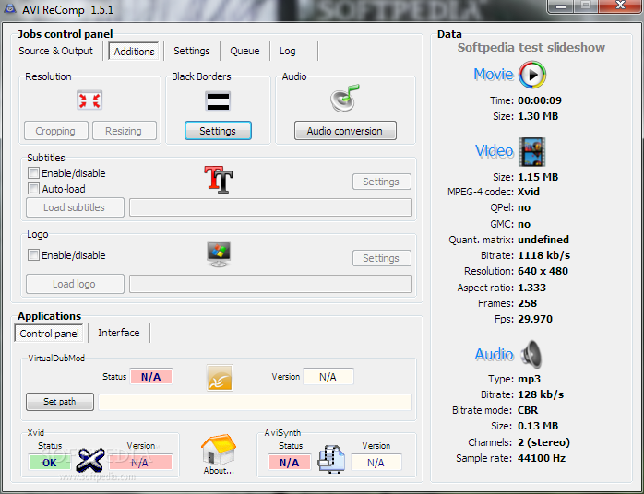
Task: Click VirtualDubMod version N/A field
Action: [328, 377]
